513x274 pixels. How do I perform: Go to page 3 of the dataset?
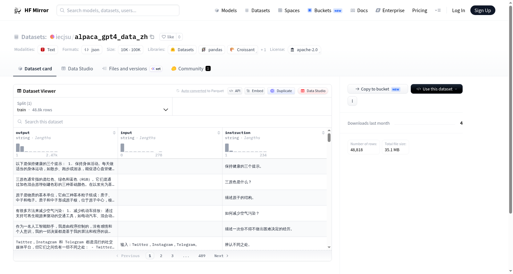(x=172, y=256)
